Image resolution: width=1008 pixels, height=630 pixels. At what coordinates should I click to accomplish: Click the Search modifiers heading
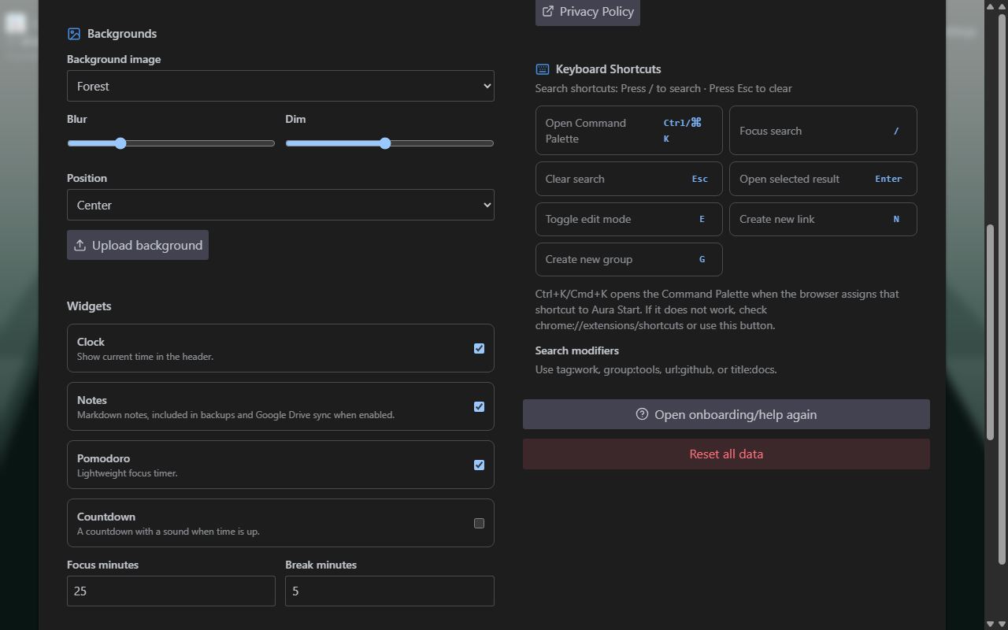coord(577,350)
